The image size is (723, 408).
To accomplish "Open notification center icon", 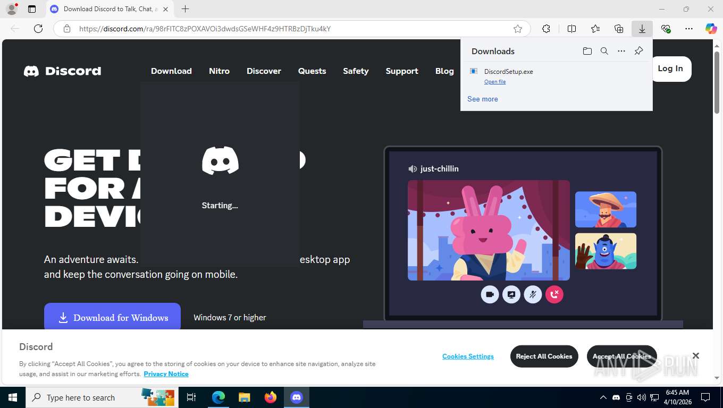I will click(x=705, y=397).
